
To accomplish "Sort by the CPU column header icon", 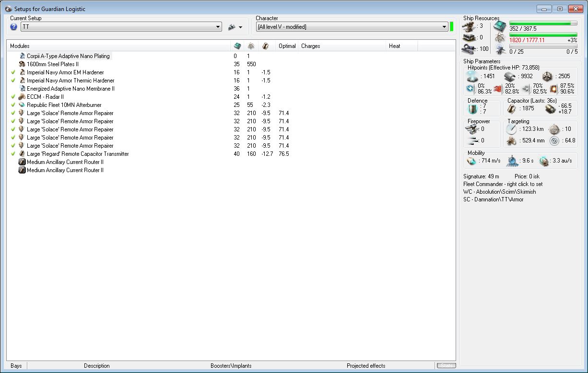I will point(237,46).
